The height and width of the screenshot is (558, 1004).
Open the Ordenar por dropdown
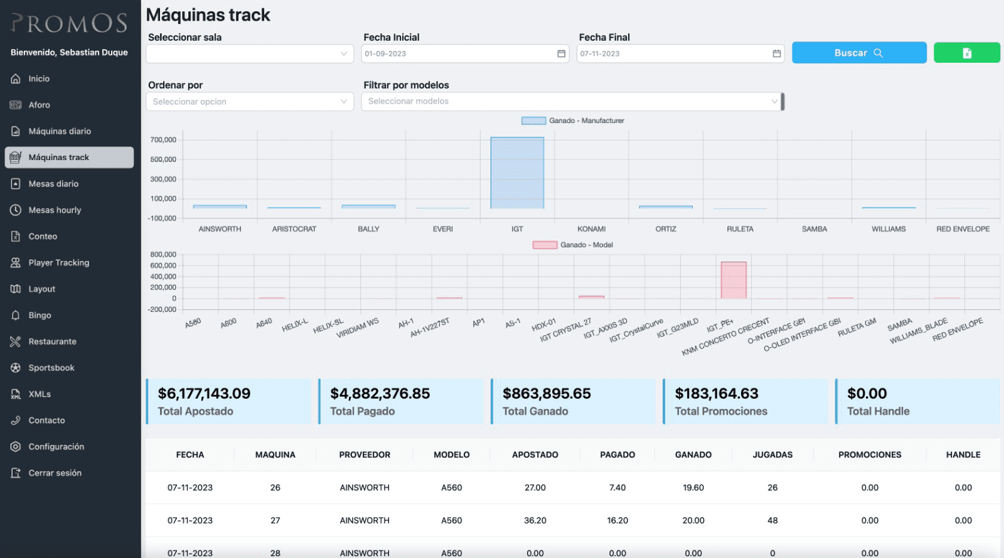click(x=250, y=102)
